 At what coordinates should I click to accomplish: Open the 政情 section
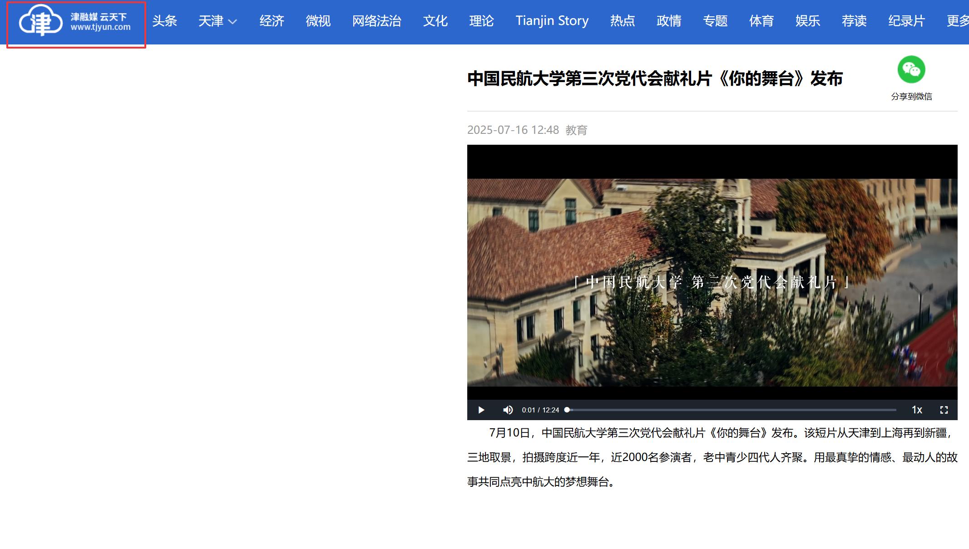tap(668, 21)
